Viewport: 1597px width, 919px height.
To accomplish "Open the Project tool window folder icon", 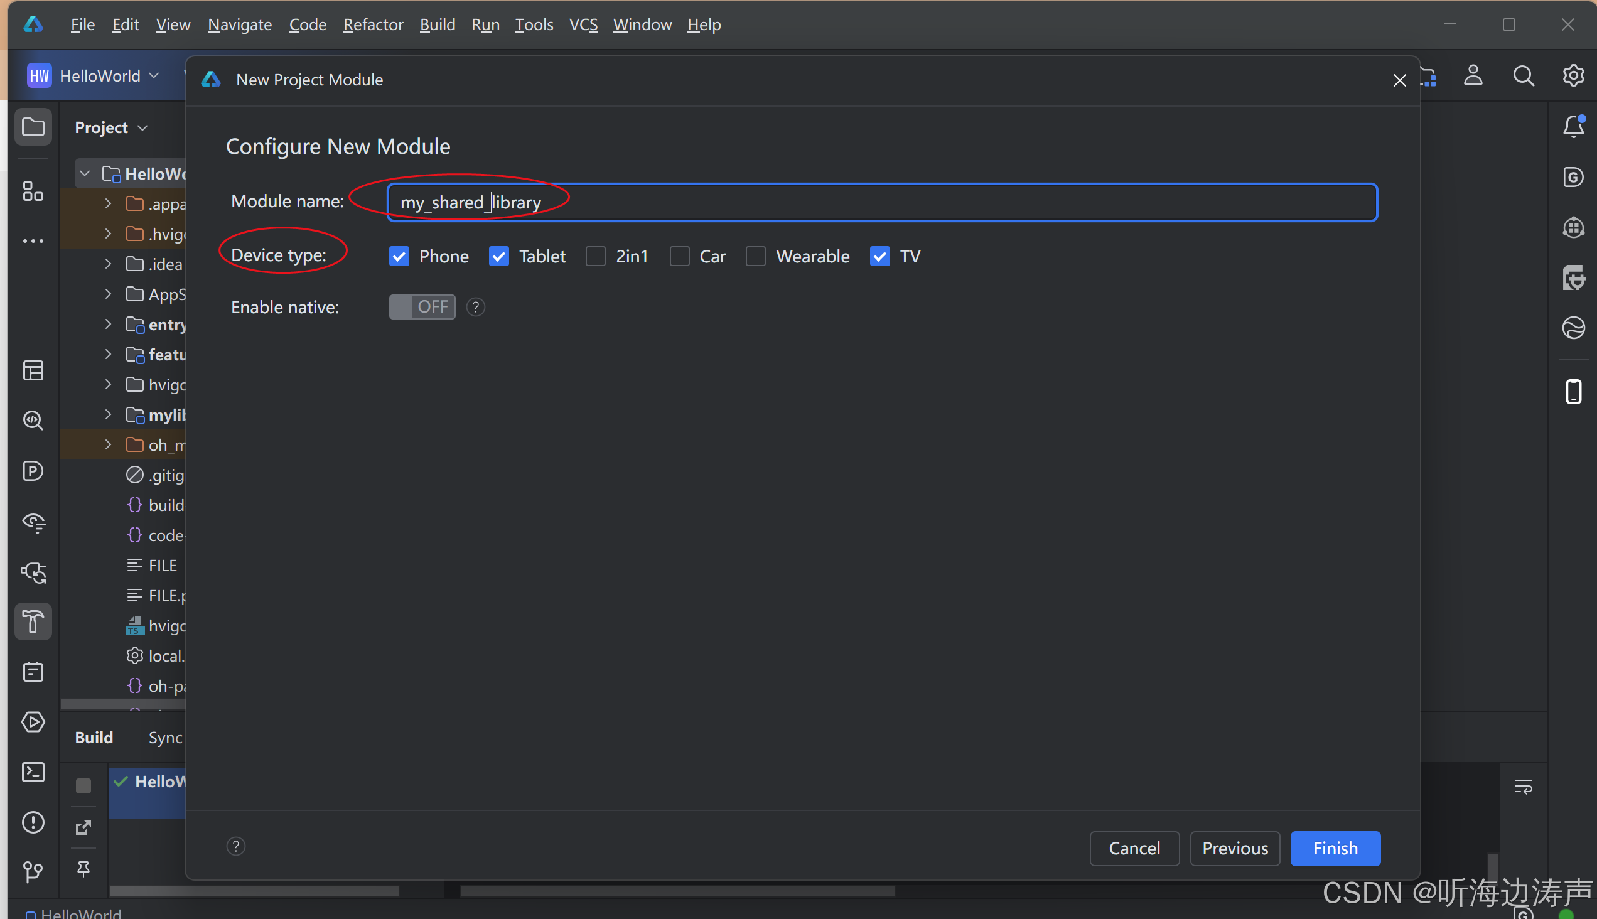I will coord(33,127).
